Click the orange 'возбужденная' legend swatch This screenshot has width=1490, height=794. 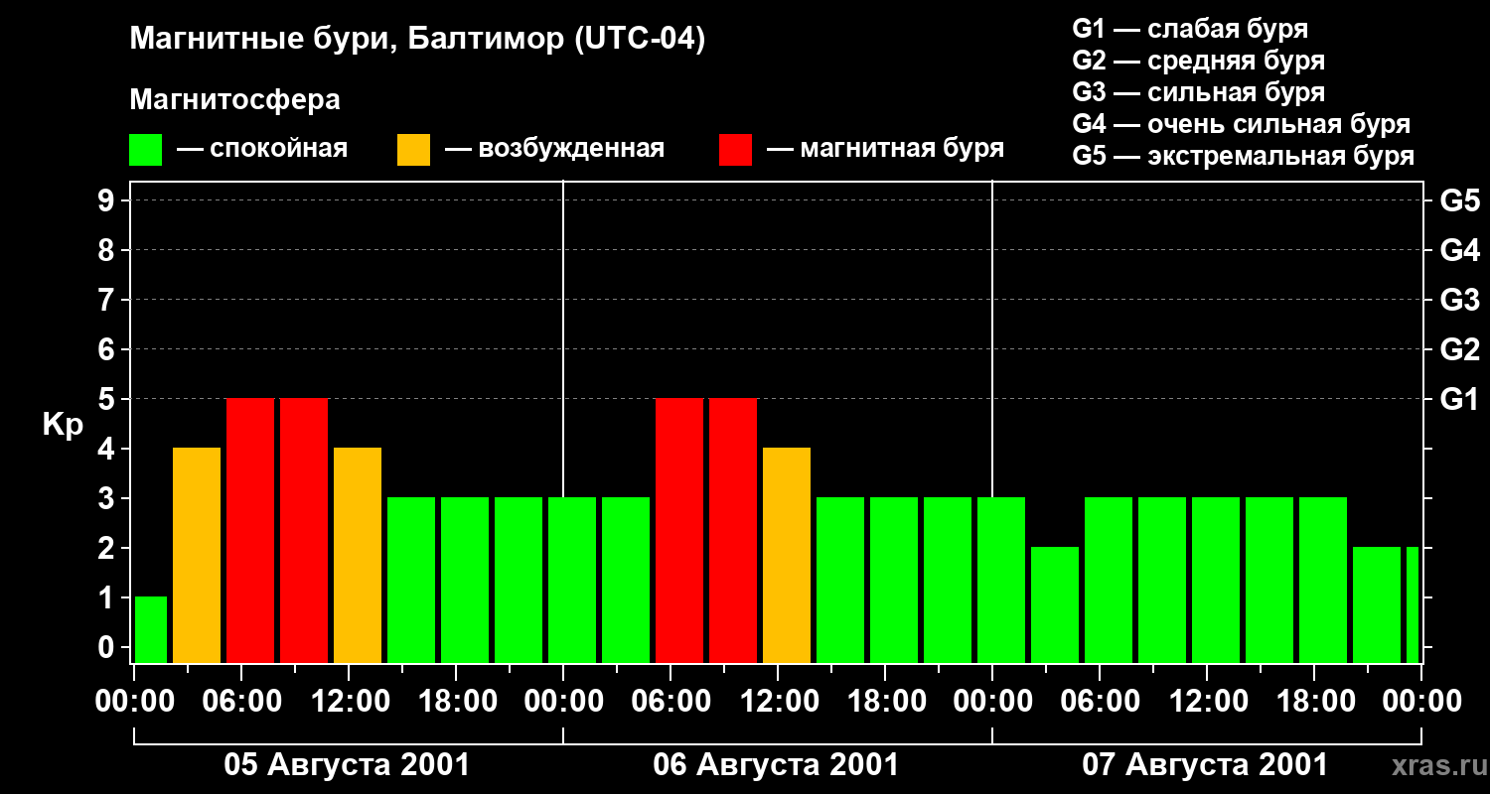(x=414, y=150)
